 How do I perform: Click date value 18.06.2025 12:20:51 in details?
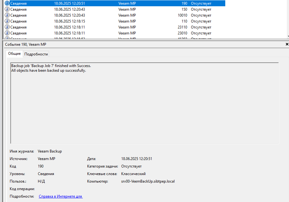[137, 159]
